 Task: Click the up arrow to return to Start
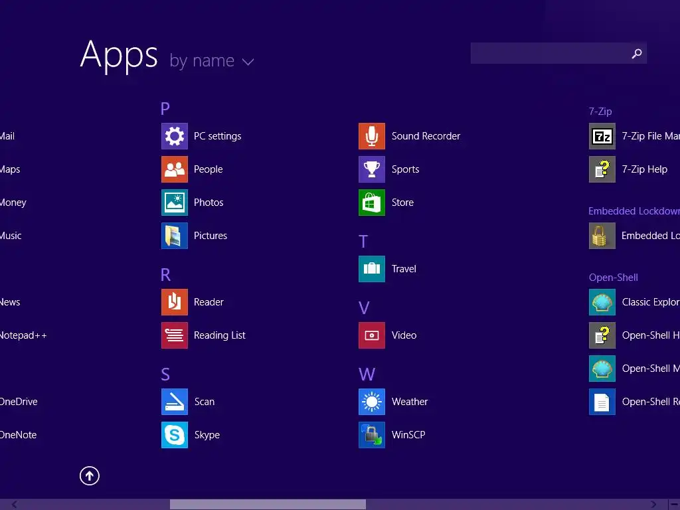click(x=90, y=475)
